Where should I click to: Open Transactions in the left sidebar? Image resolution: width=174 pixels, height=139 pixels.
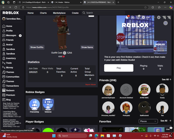(10, 86)
